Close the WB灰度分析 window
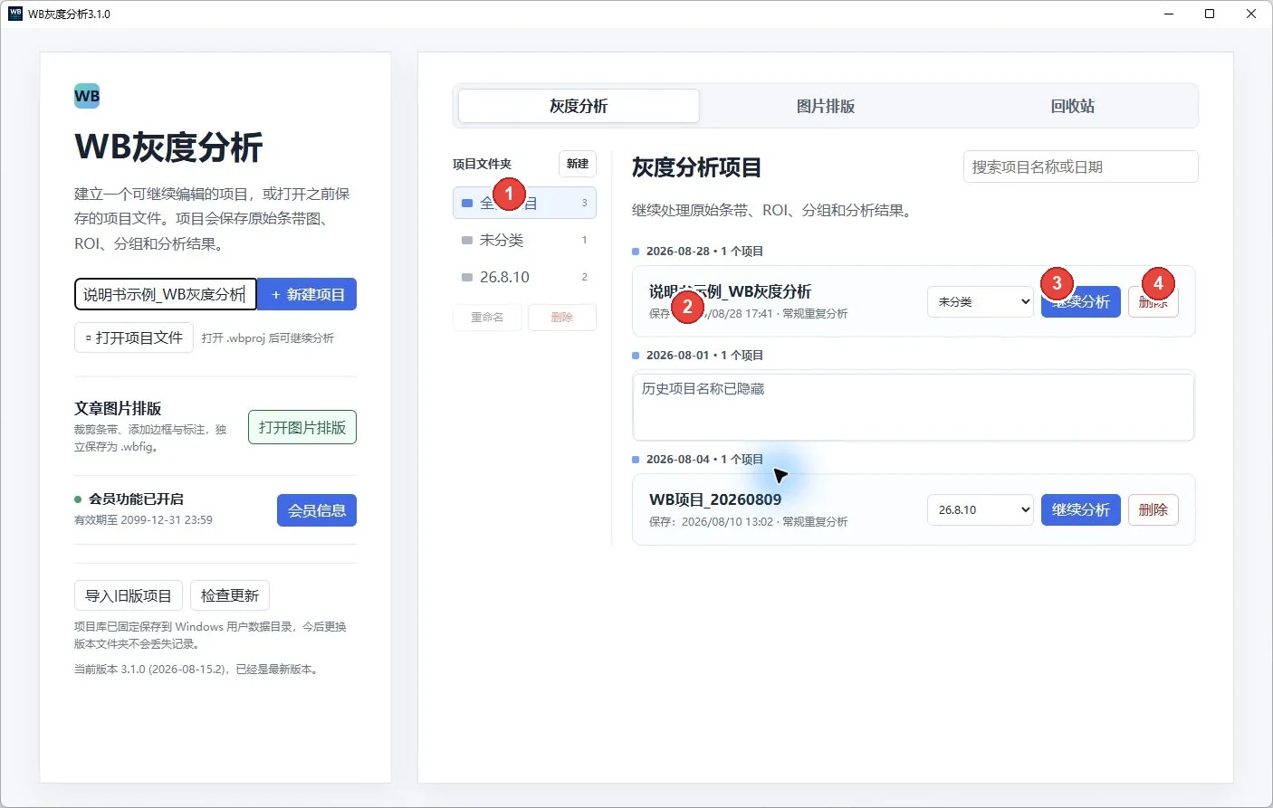 click(1251, 14)
